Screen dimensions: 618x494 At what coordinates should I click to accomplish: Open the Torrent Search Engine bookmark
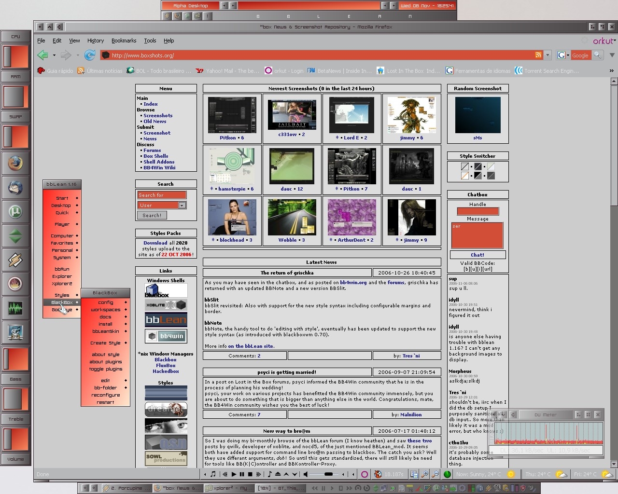pyautogui.click(x=547, y=71)
